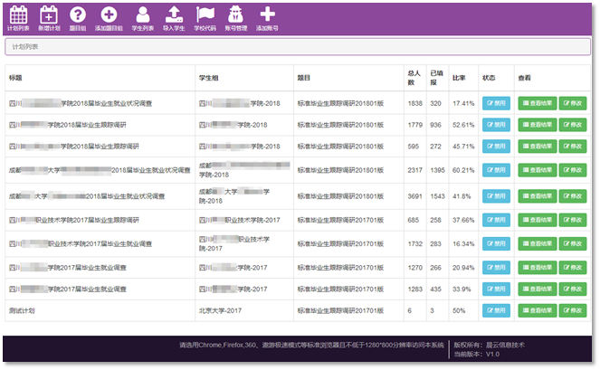Click 查看结果 for row with 60.21% rate
The width and height of the screenshot is (600, 370).
coord(538,169)
